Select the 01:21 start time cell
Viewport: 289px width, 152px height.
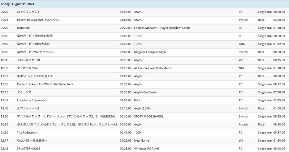point(4,20)
